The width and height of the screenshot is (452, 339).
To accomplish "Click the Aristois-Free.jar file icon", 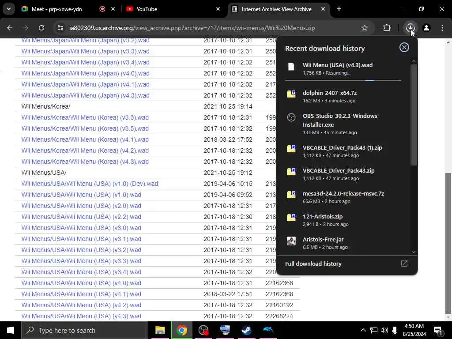I will click(291, 241).
